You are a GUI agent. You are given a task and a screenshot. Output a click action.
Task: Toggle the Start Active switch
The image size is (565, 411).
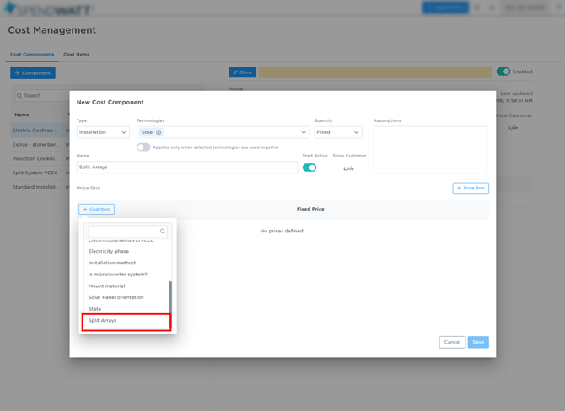click(309, 168)
